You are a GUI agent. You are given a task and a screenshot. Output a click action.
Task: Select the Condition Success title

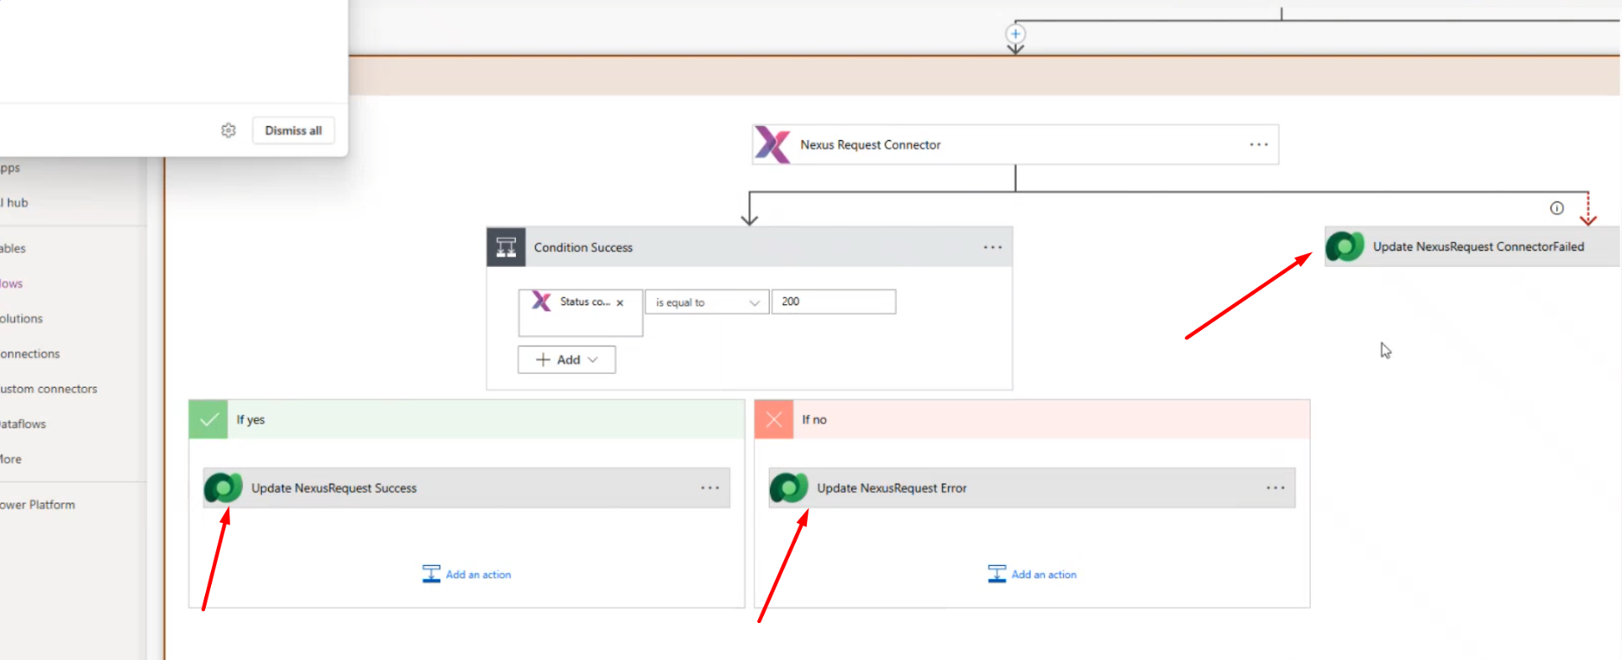pos(583,248)
